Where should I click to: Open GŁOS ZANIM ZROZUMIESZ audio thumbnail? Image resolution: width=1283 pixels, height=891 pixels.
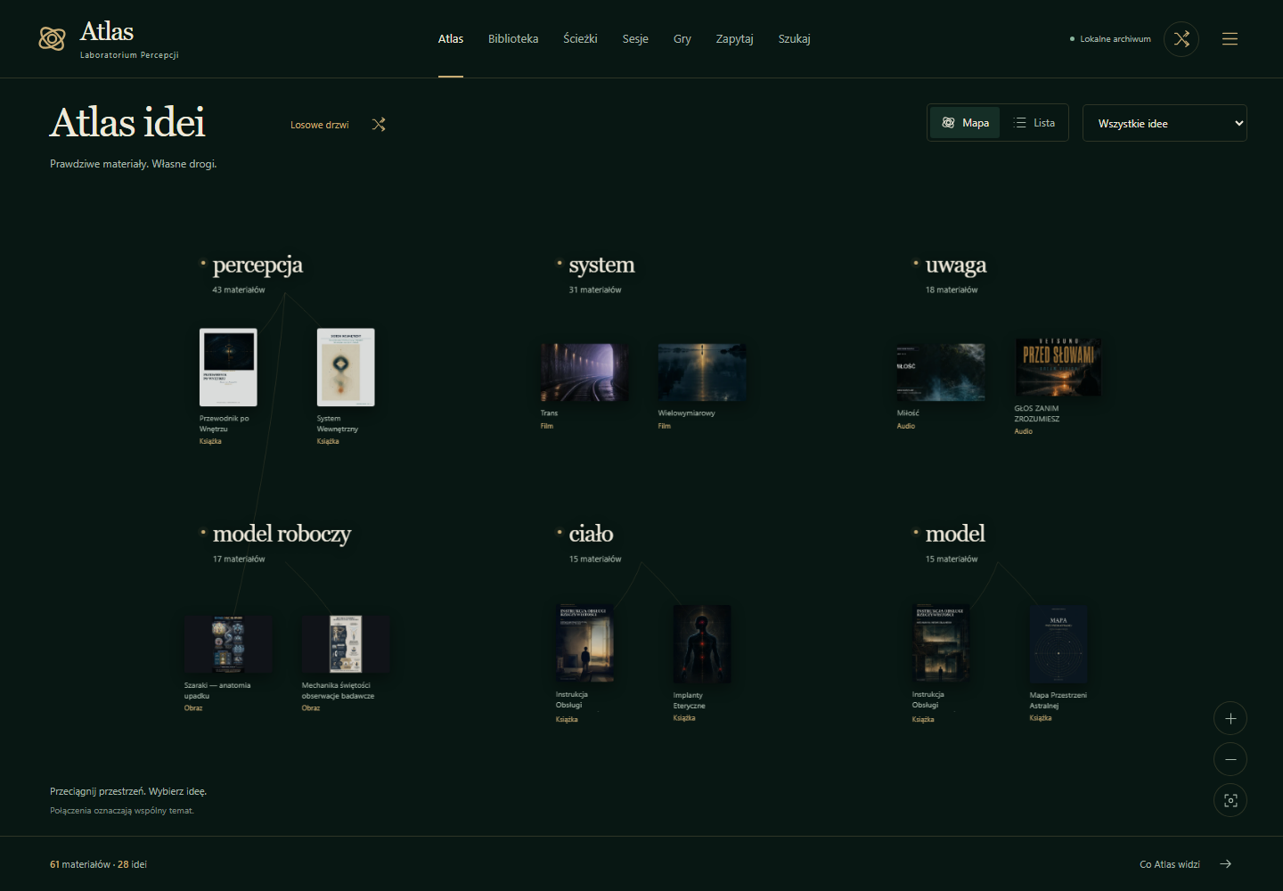click(1058, 367)
